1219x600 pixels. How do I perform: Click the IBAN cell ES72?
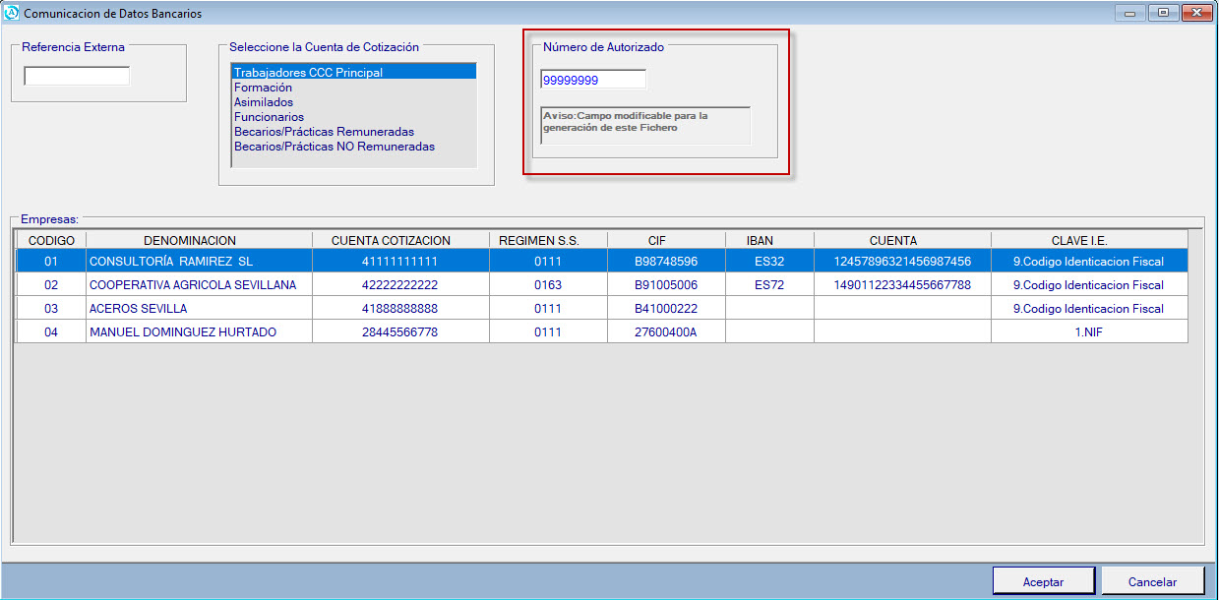point(769,285)
